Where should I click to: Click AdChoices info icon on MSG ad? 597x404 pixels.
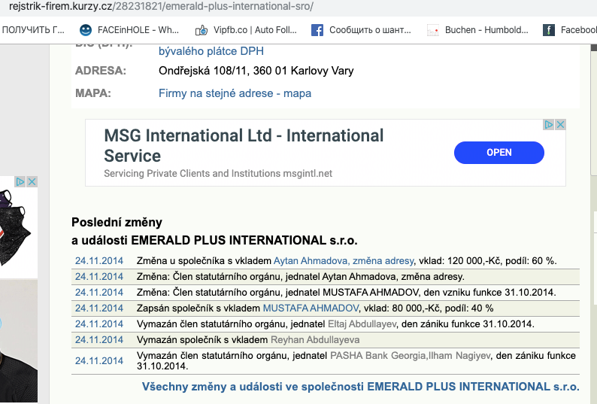(550, 125)
